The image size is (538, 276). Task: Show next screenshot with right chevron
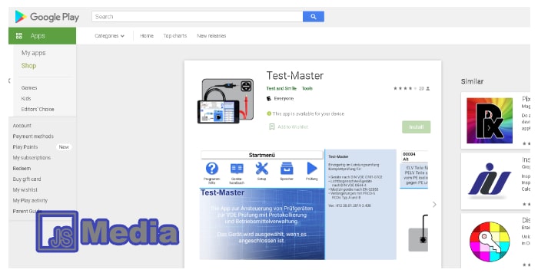tap(434, 205)
